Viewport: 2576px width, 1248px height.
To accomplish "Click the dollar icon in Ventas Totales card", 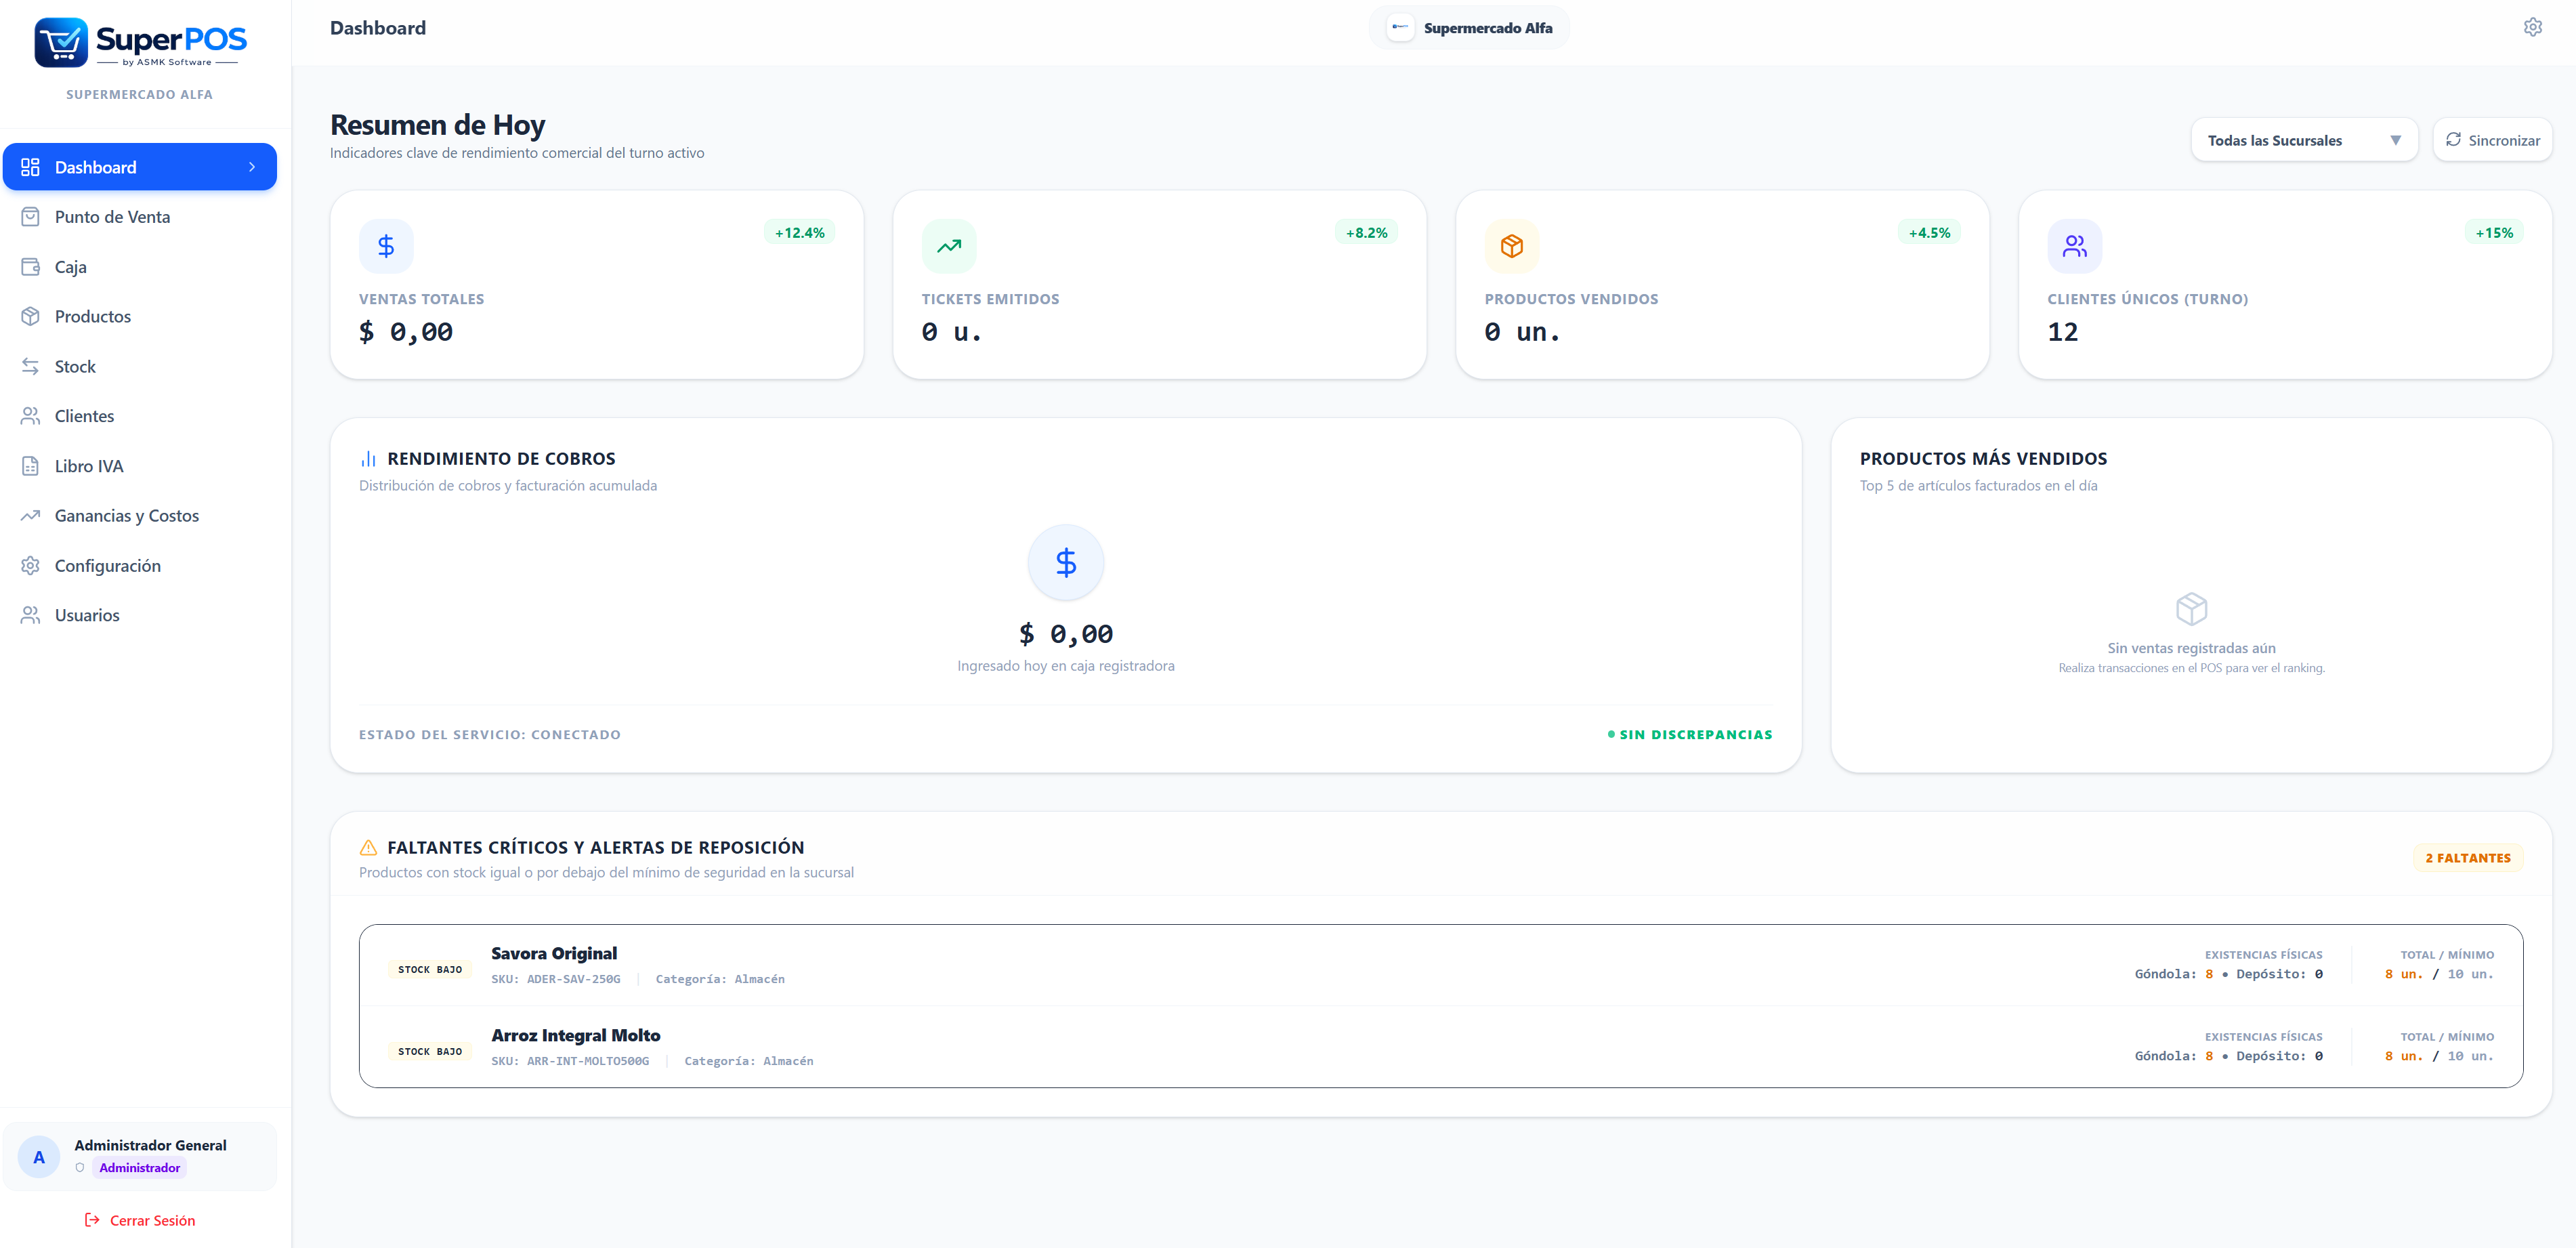I will point(386,246).
